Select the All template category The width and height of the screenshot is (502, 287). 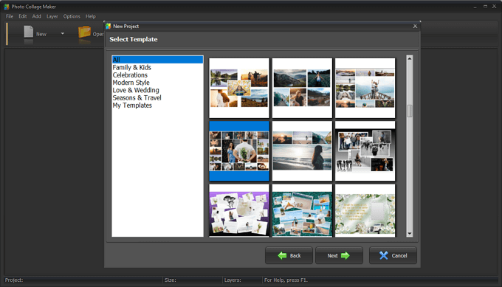(x=157, y=60)
